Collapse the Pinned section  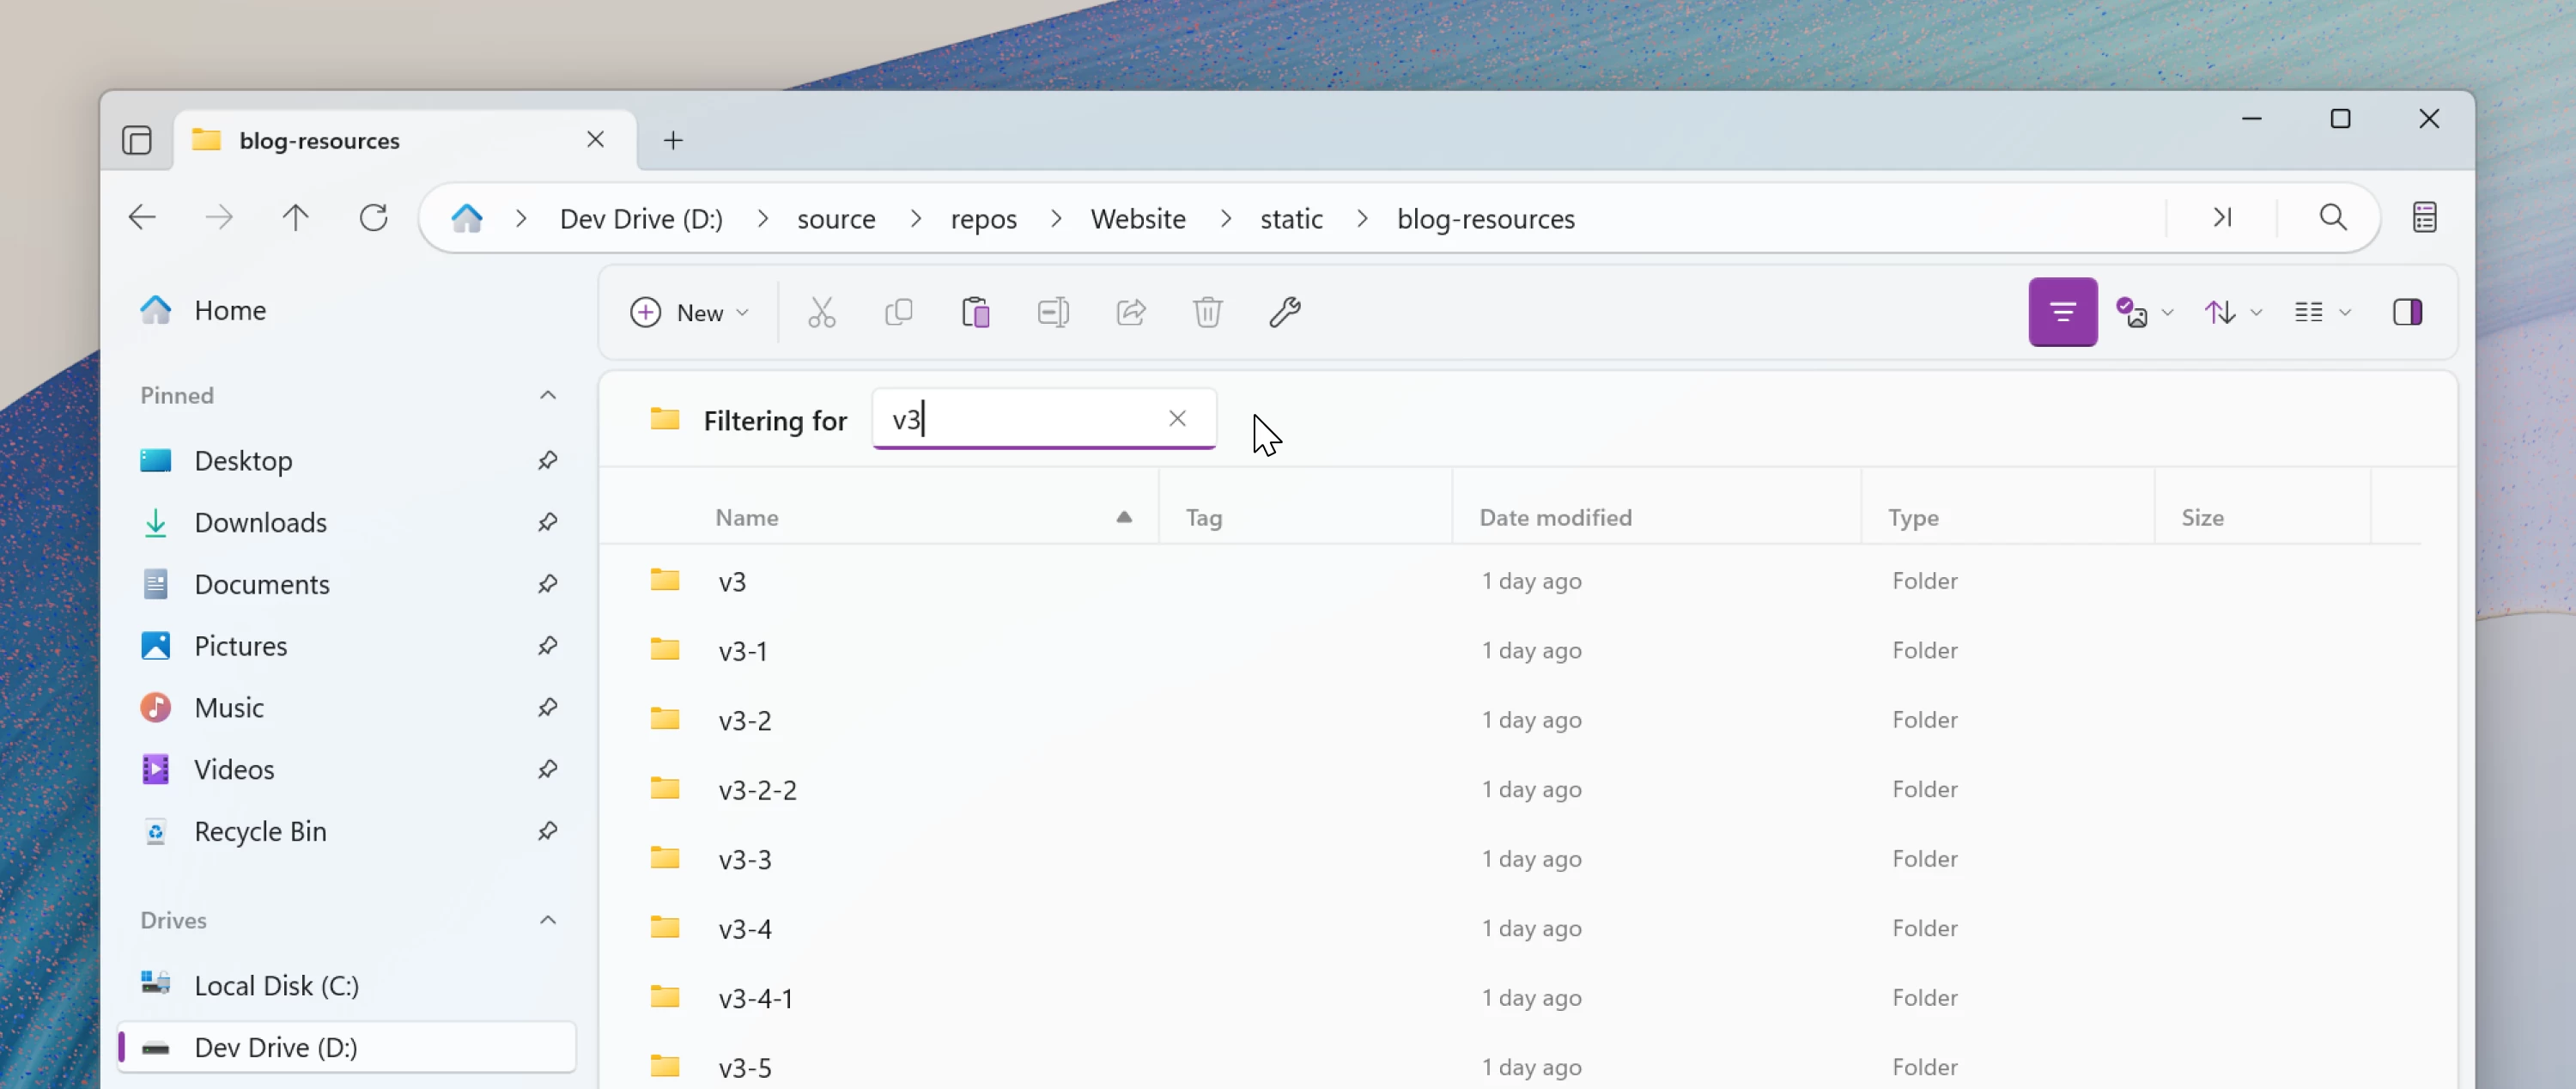point(548,395)
